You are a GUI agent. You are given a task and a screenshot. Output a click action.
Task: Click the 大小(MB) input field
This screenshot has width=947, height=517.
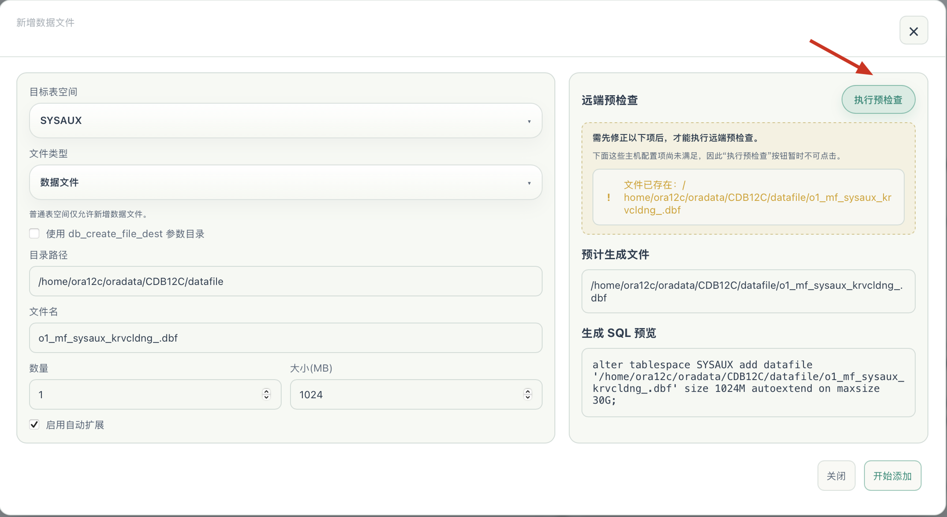416,394
